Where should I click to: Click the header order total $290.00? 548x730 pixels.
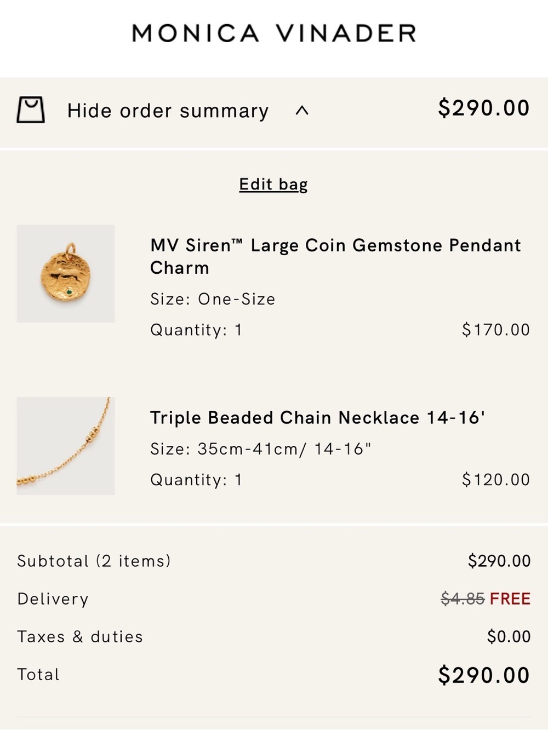coord(484,108)
